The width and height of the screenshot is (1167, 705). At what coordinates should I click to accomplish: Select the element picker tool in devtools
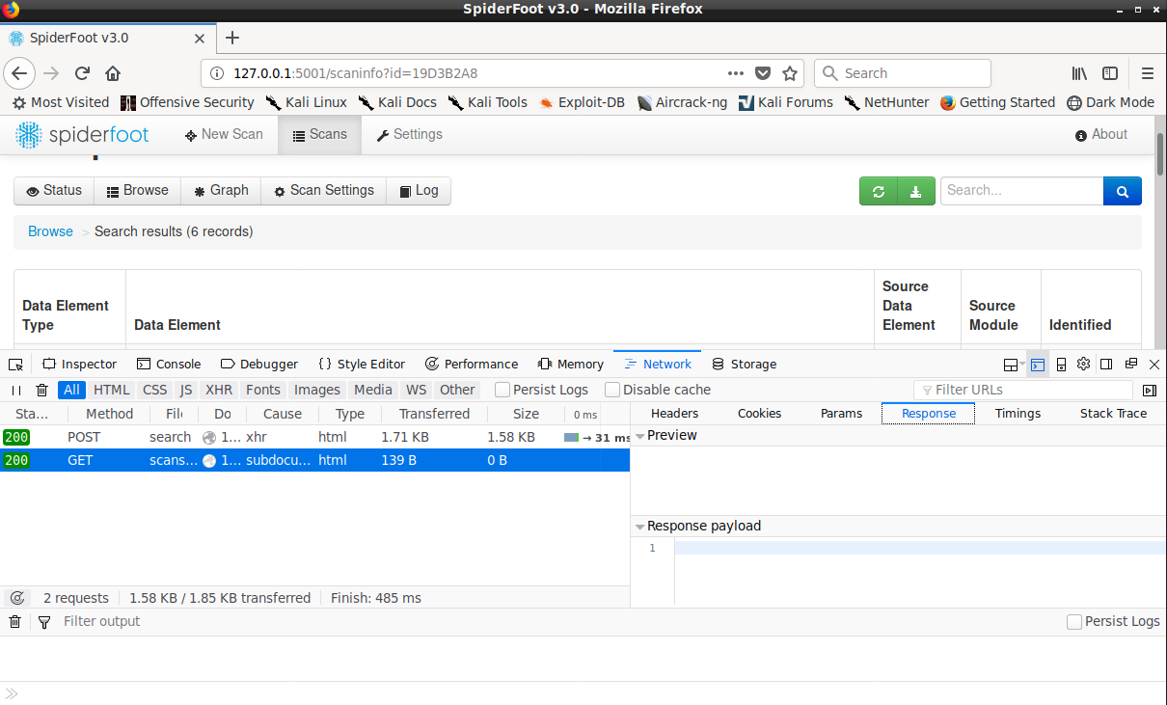(x=14, y=364)
